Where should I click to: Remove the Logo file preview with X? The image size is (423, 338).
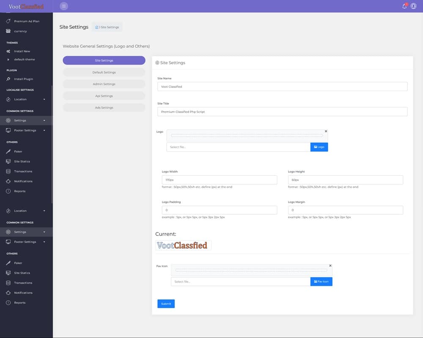(326, 131)
